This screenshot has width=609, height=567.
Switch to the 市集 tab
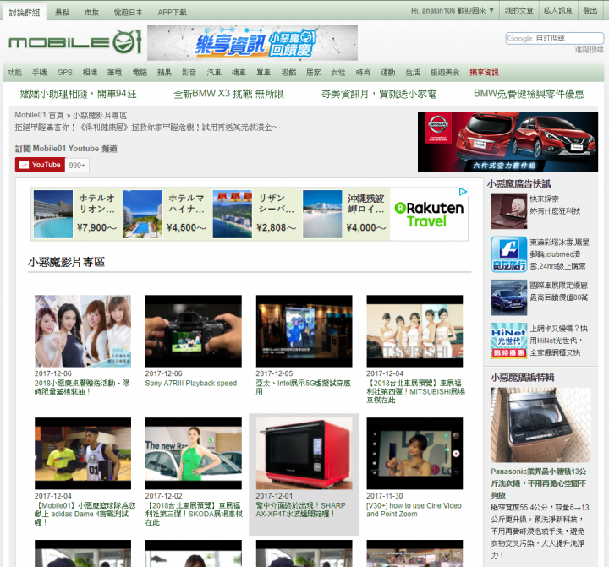tap(91, 13)
